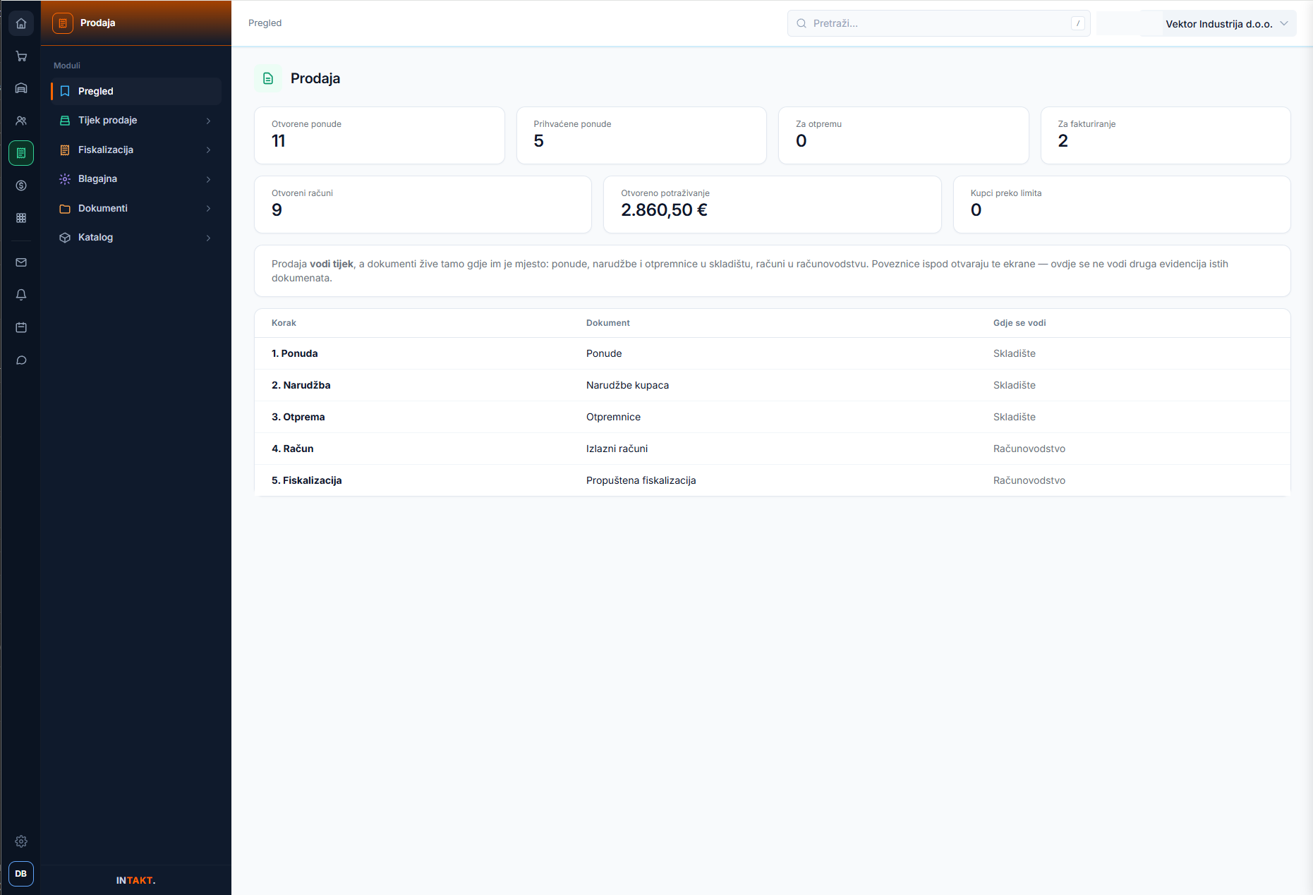The height and width of the screenshot is (895, 1313).
Task: Open the users/people module icon
Action: [x=21, y=121]
